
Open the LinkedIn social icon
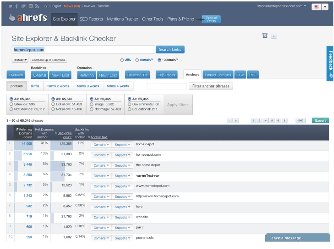pos(31,6)
